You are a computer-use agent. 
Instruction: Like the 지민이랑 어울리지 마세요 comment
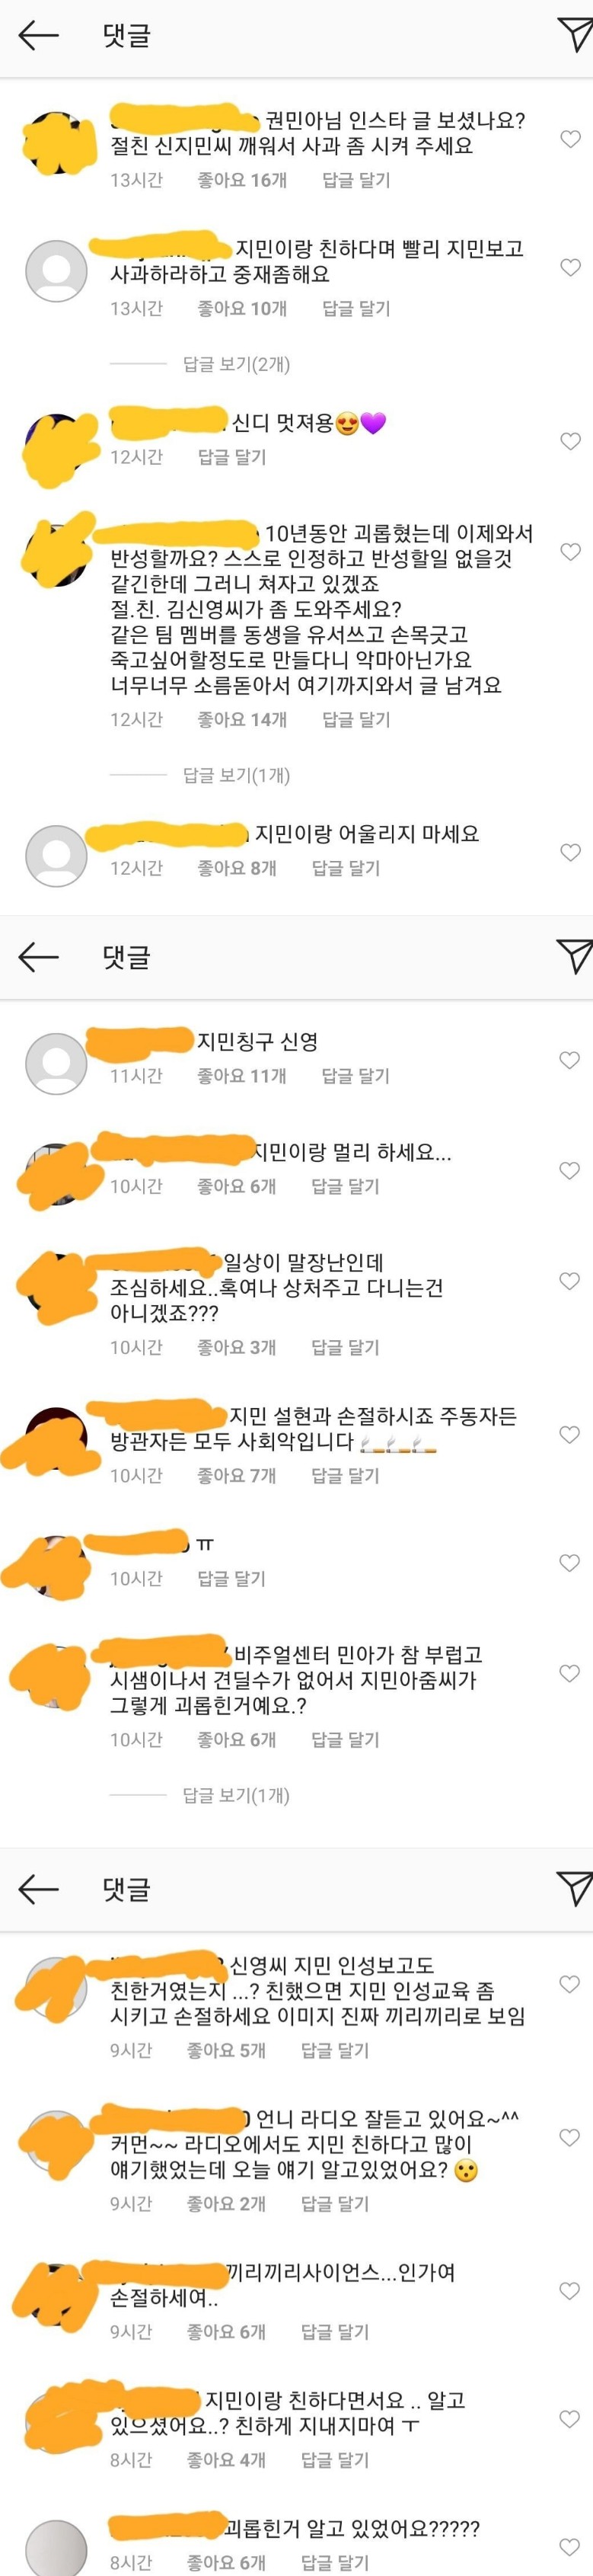(570, 852)
